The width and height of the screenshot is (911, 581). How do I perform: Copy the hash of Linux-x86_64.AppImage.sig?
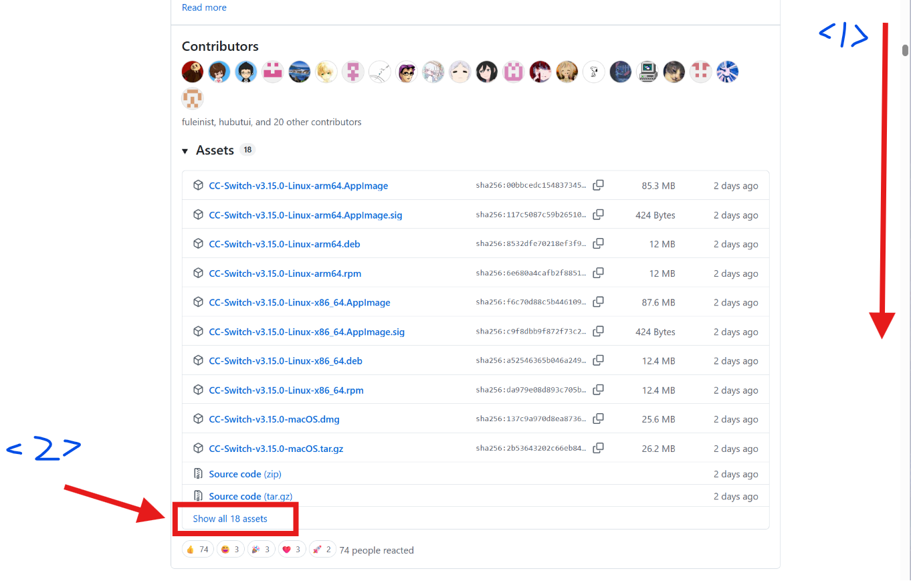(x=598, y=331)
